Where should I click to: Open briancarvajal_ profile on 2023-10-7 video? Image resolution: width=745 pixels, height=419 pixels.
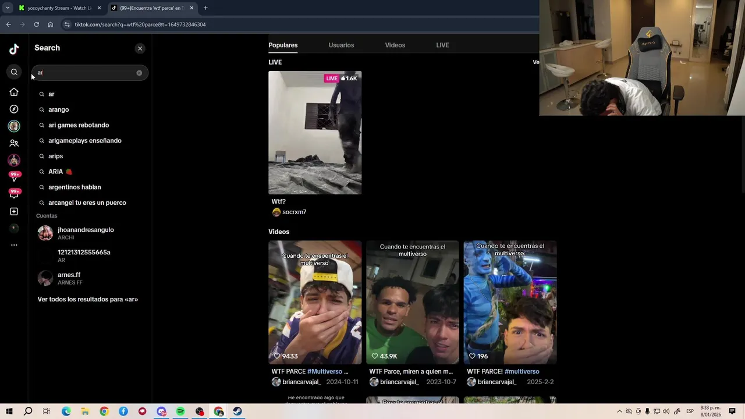(x=399, y=382)
